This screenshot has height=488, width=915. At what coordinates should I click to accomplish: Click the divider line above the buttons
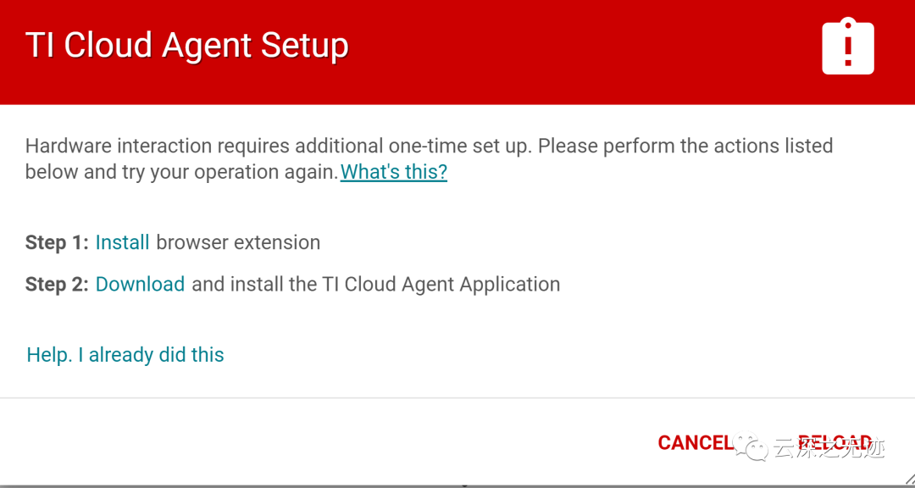tap(457, 398)
